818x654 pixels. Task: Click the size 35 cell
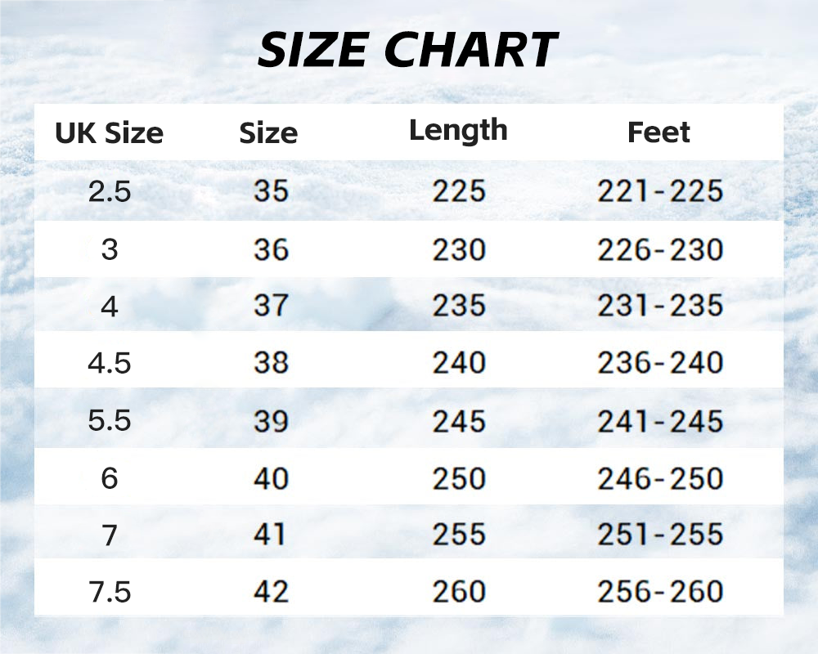point(271,190)
